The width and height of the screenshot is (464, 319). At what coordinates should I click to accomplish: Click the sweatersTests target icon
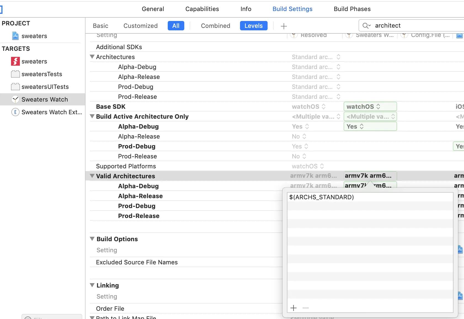15,74
